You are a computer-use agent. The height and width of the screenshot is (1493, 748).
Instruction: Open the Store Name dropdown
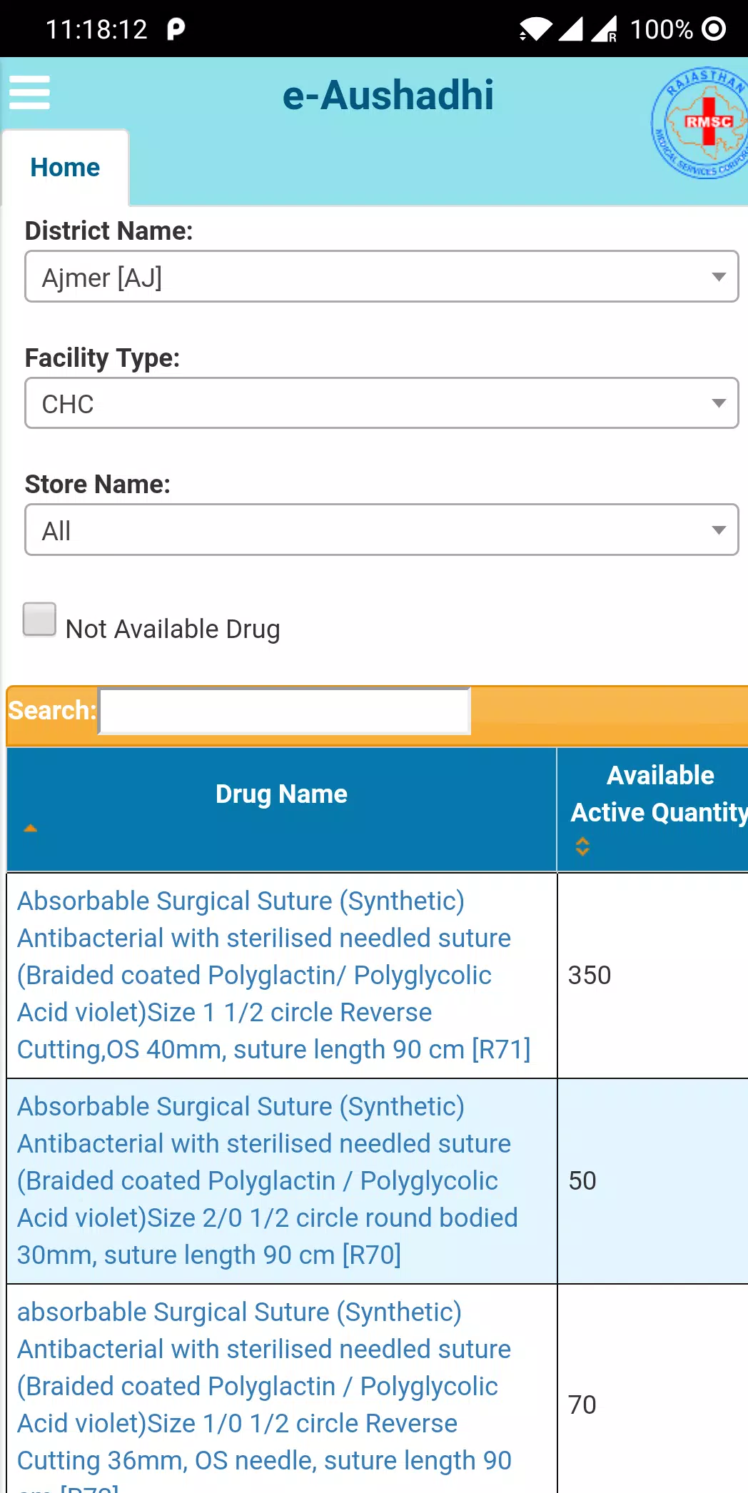(382, 530)
